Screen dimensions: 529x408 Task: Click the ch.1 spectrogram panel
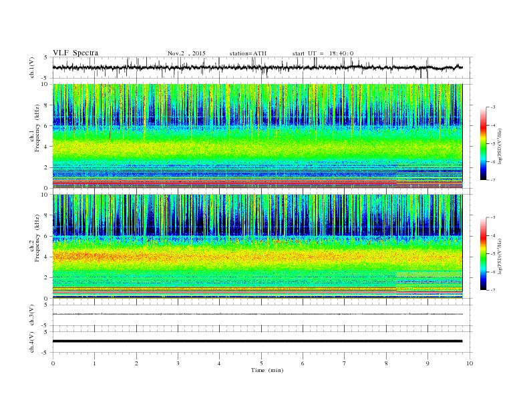(257, 136)
